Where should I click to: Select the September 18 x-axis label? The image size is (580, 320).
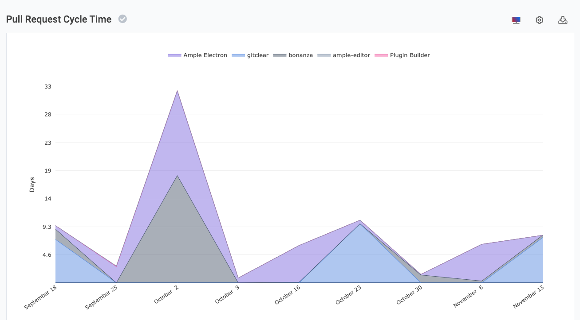tap(41, 297)
